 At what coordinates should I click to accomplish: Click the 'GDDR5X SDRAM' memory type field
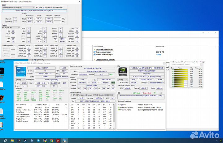pyautogui.click(x=146, y=80)
